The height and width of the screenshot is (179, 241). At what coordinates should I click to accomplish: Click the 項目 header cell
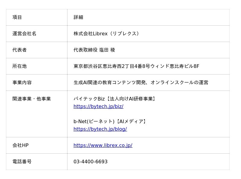pos(17,18)
